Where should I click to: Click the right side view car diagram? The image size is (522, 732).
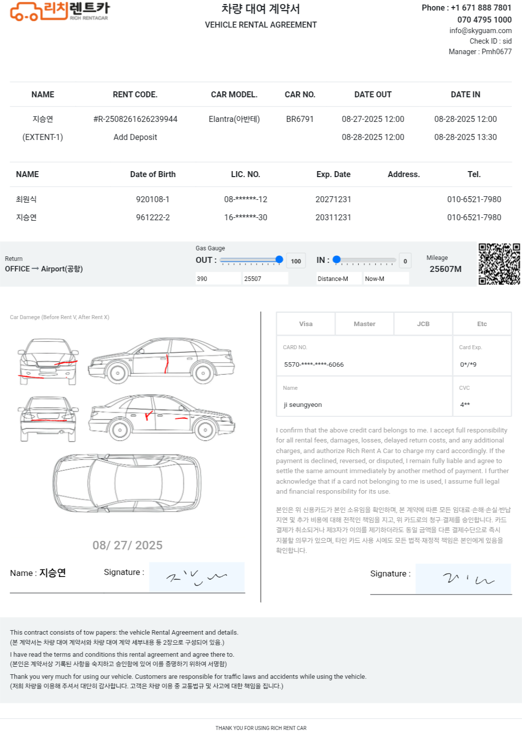[x=162, y=418]
